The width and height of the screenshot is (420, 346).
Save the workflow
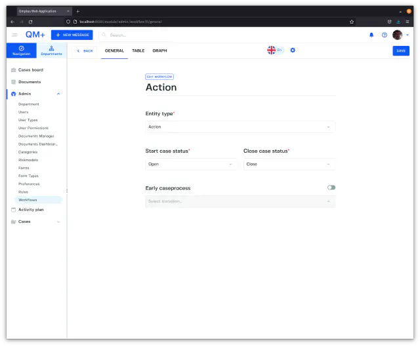point(401,51)
